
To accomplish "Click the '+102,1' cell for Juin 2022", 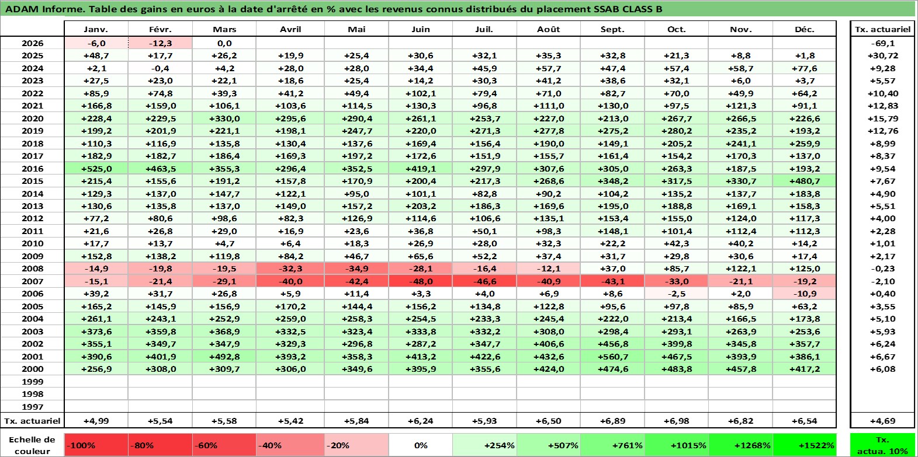I will pos(420,93).
